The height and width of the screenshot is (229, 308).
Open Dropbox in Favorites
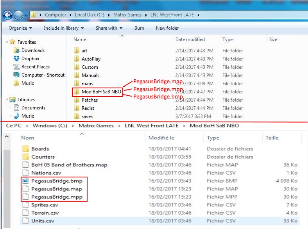30,59
